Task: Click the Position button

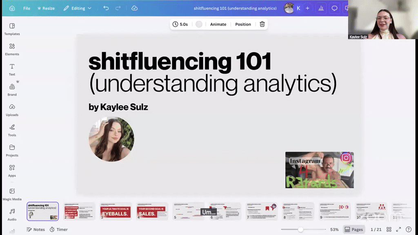Action: 243,24
